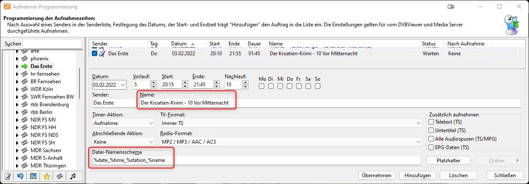The height and width of the screenshot is (184, 529).
Task: Click the film icon next to SWR Fernsehen BW
Action: tap(25, 97)
